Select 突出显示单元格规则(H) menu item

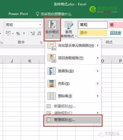(x=73, y=46)
